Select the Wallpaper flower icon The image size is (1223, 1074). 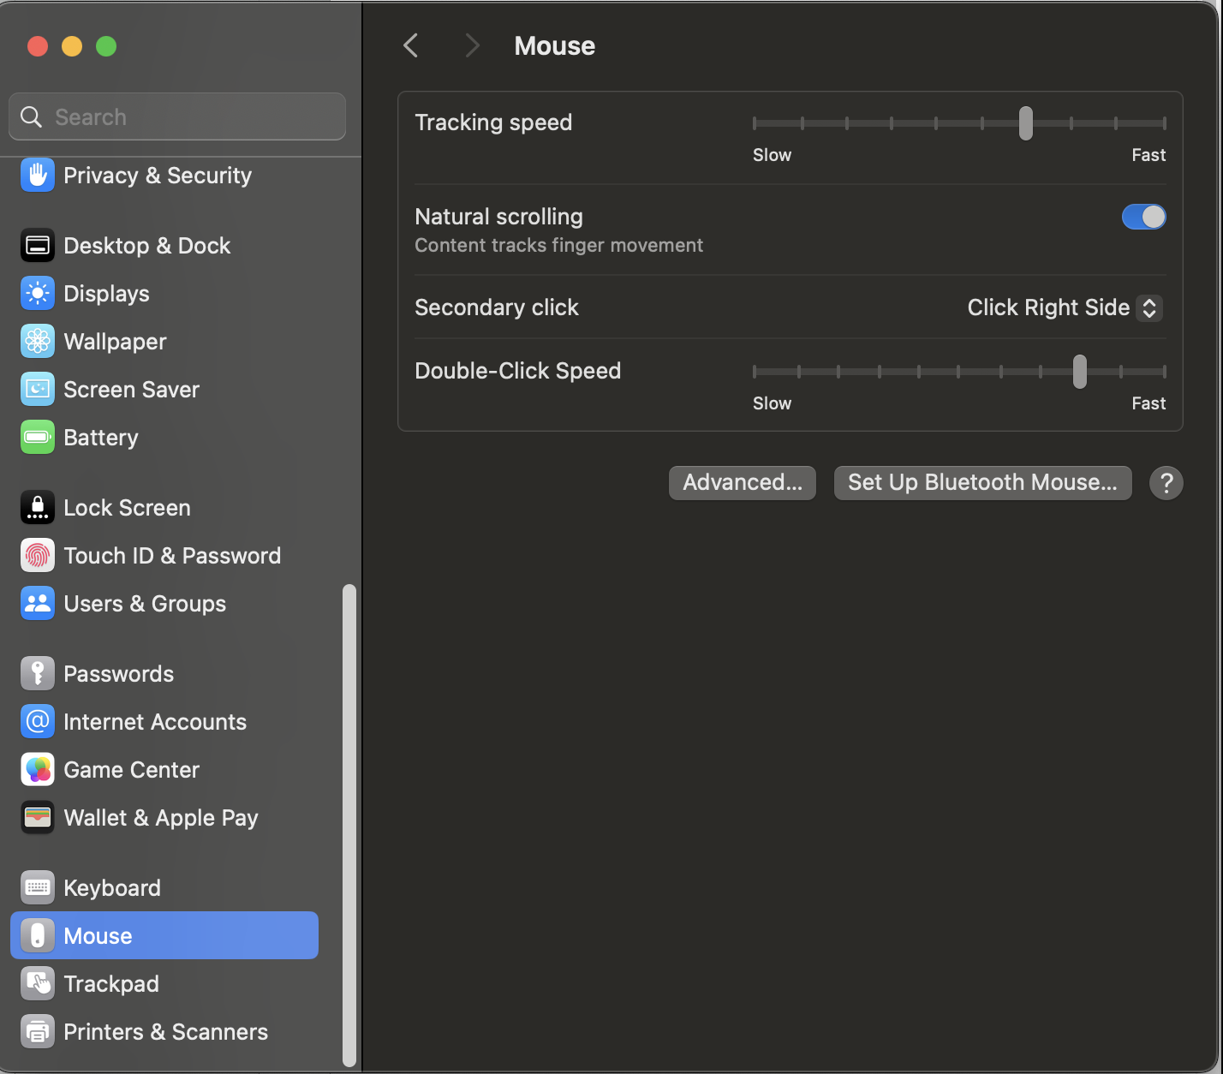tap(38, 342)
